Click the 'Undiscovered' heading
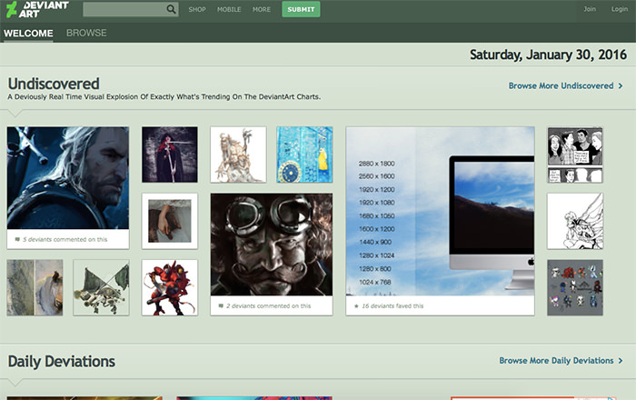This screenshot has height=400, width=636. point(54,84)
